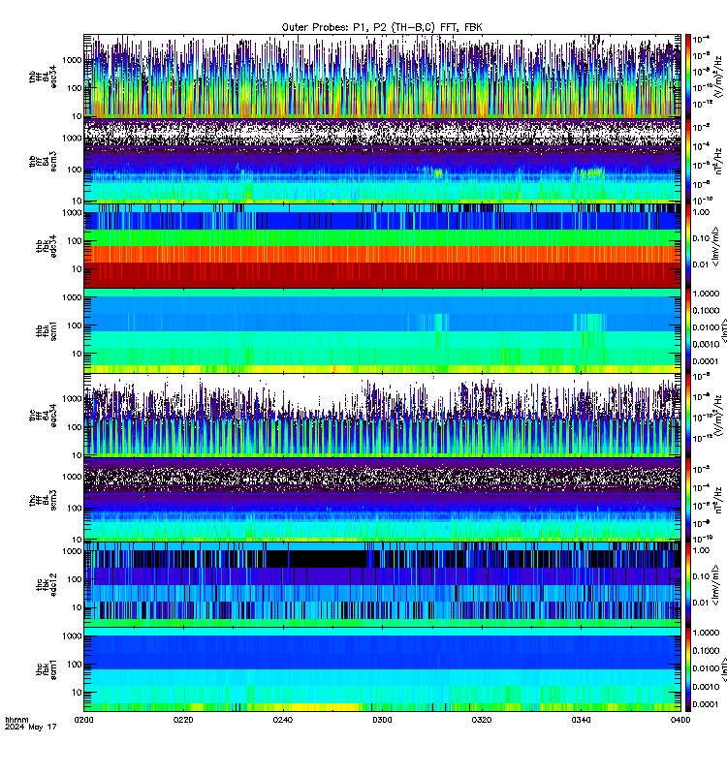Click the color bar of thb fbk scm1 panel
The width and height of the screenshot is (727, 775).
coord(688,330)
